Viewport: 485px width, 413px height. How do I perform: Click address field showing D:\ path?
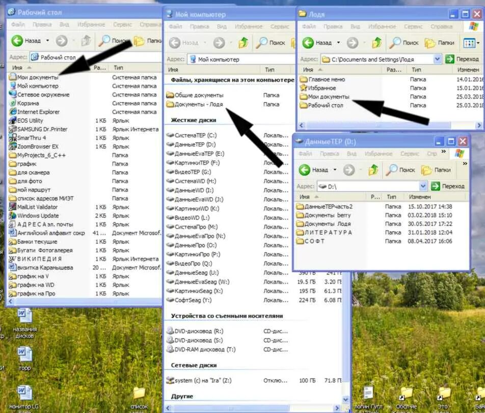pos(372,186)
